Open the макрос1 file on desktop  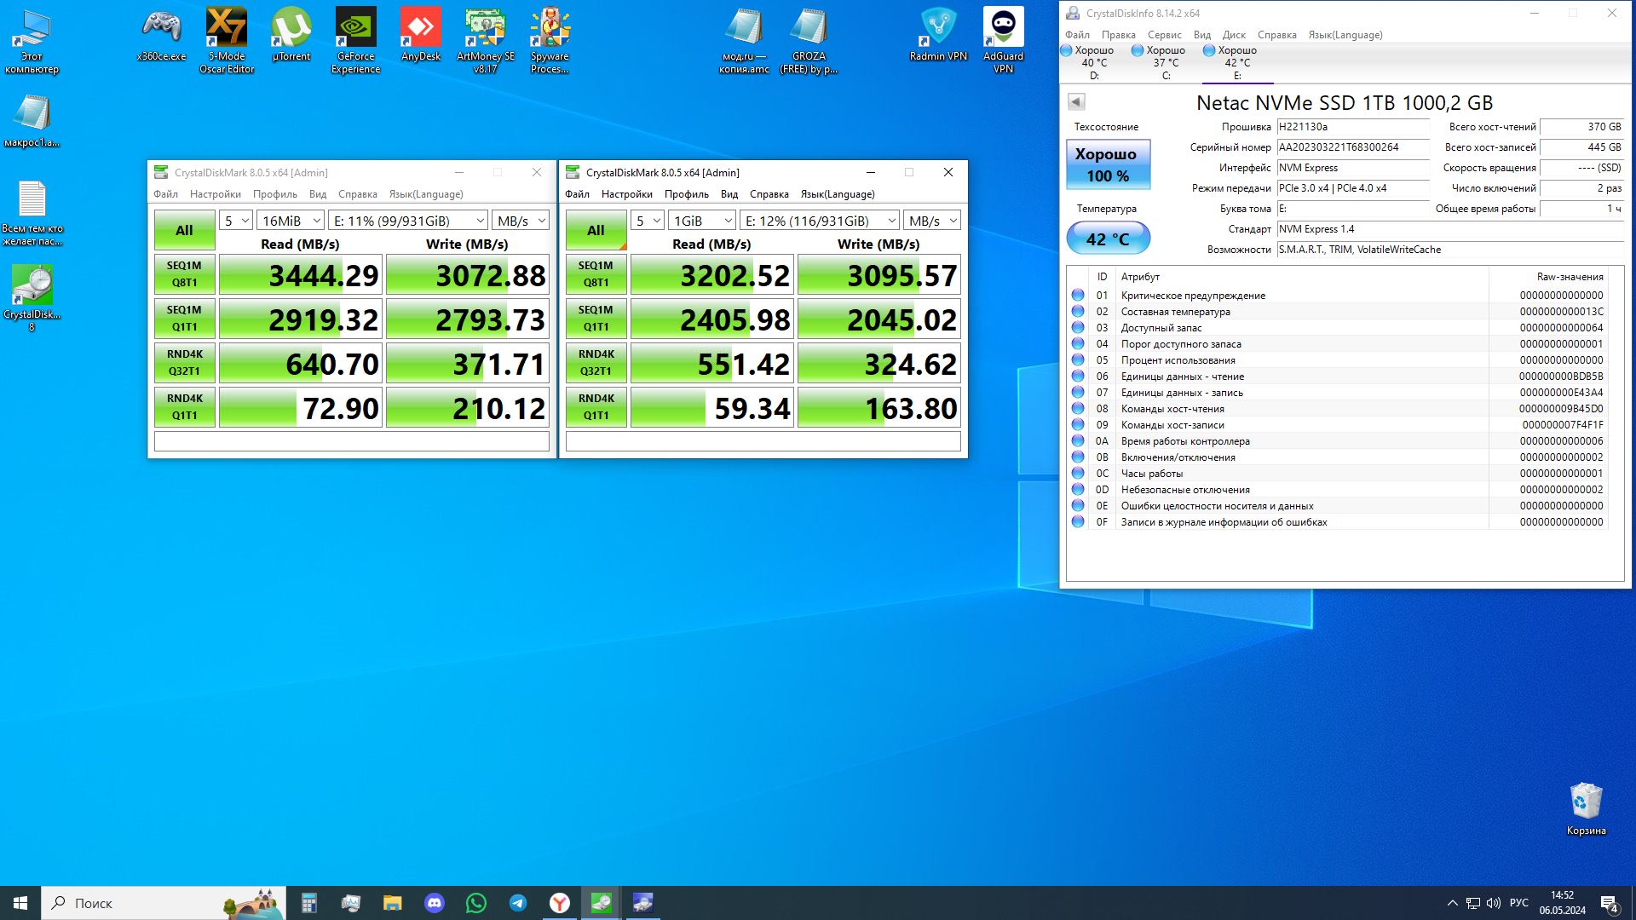pyautogui.click(x=32, y=121)
